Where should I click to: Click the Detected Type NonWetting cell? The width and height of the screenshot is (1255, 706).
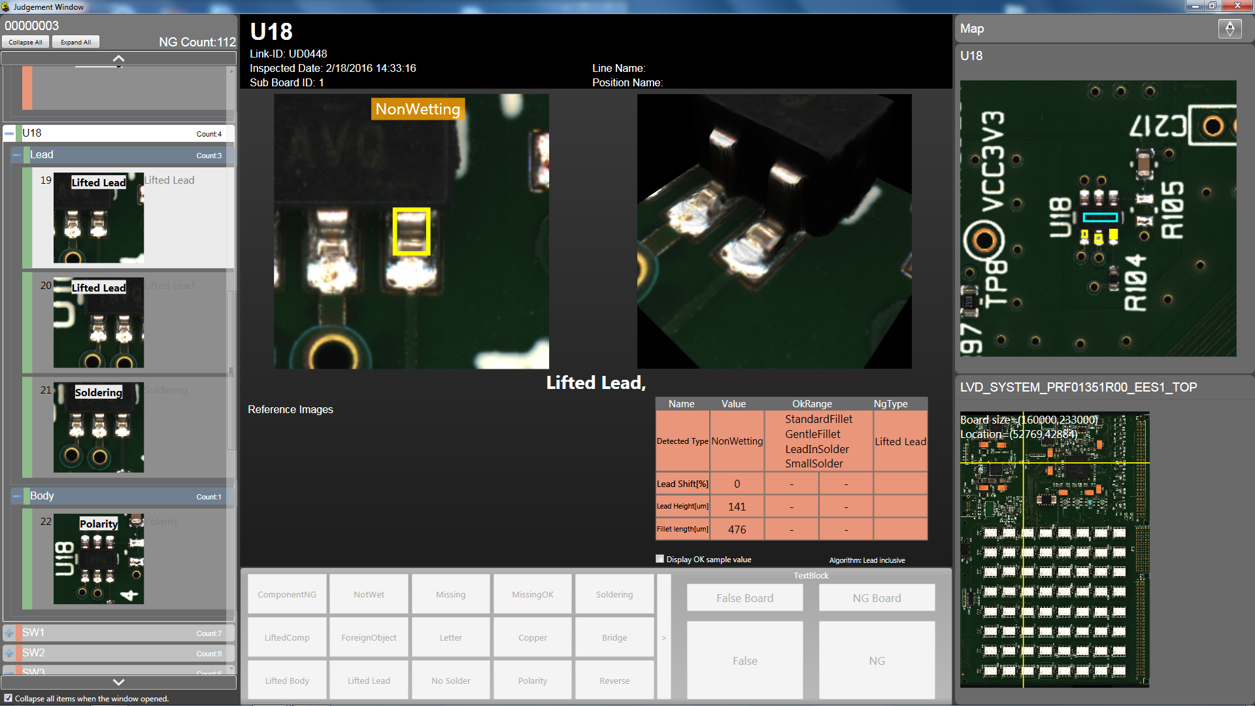click(x=737, y=441)
